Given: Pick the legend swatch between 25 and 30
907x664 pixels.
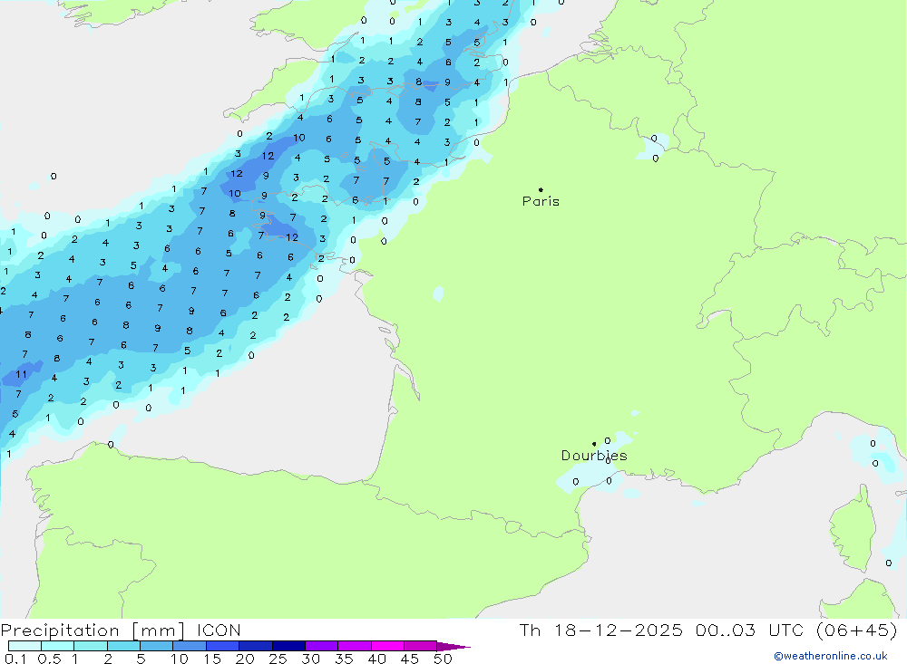Looking at the screenshot, I should point(288,646).
